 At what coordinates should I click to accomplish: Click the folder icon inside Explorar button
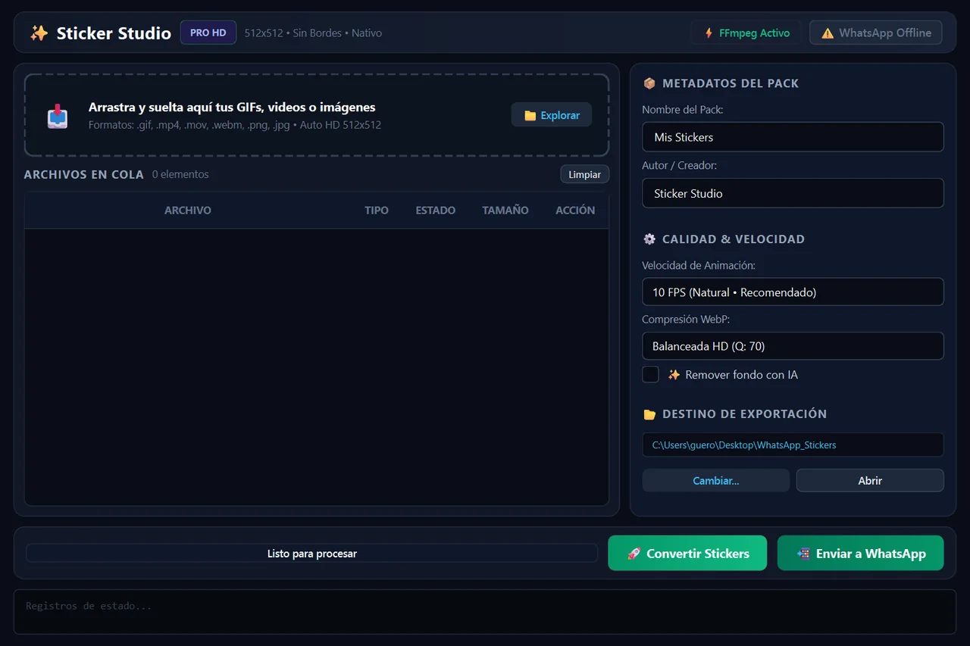(x=530, y=116)
